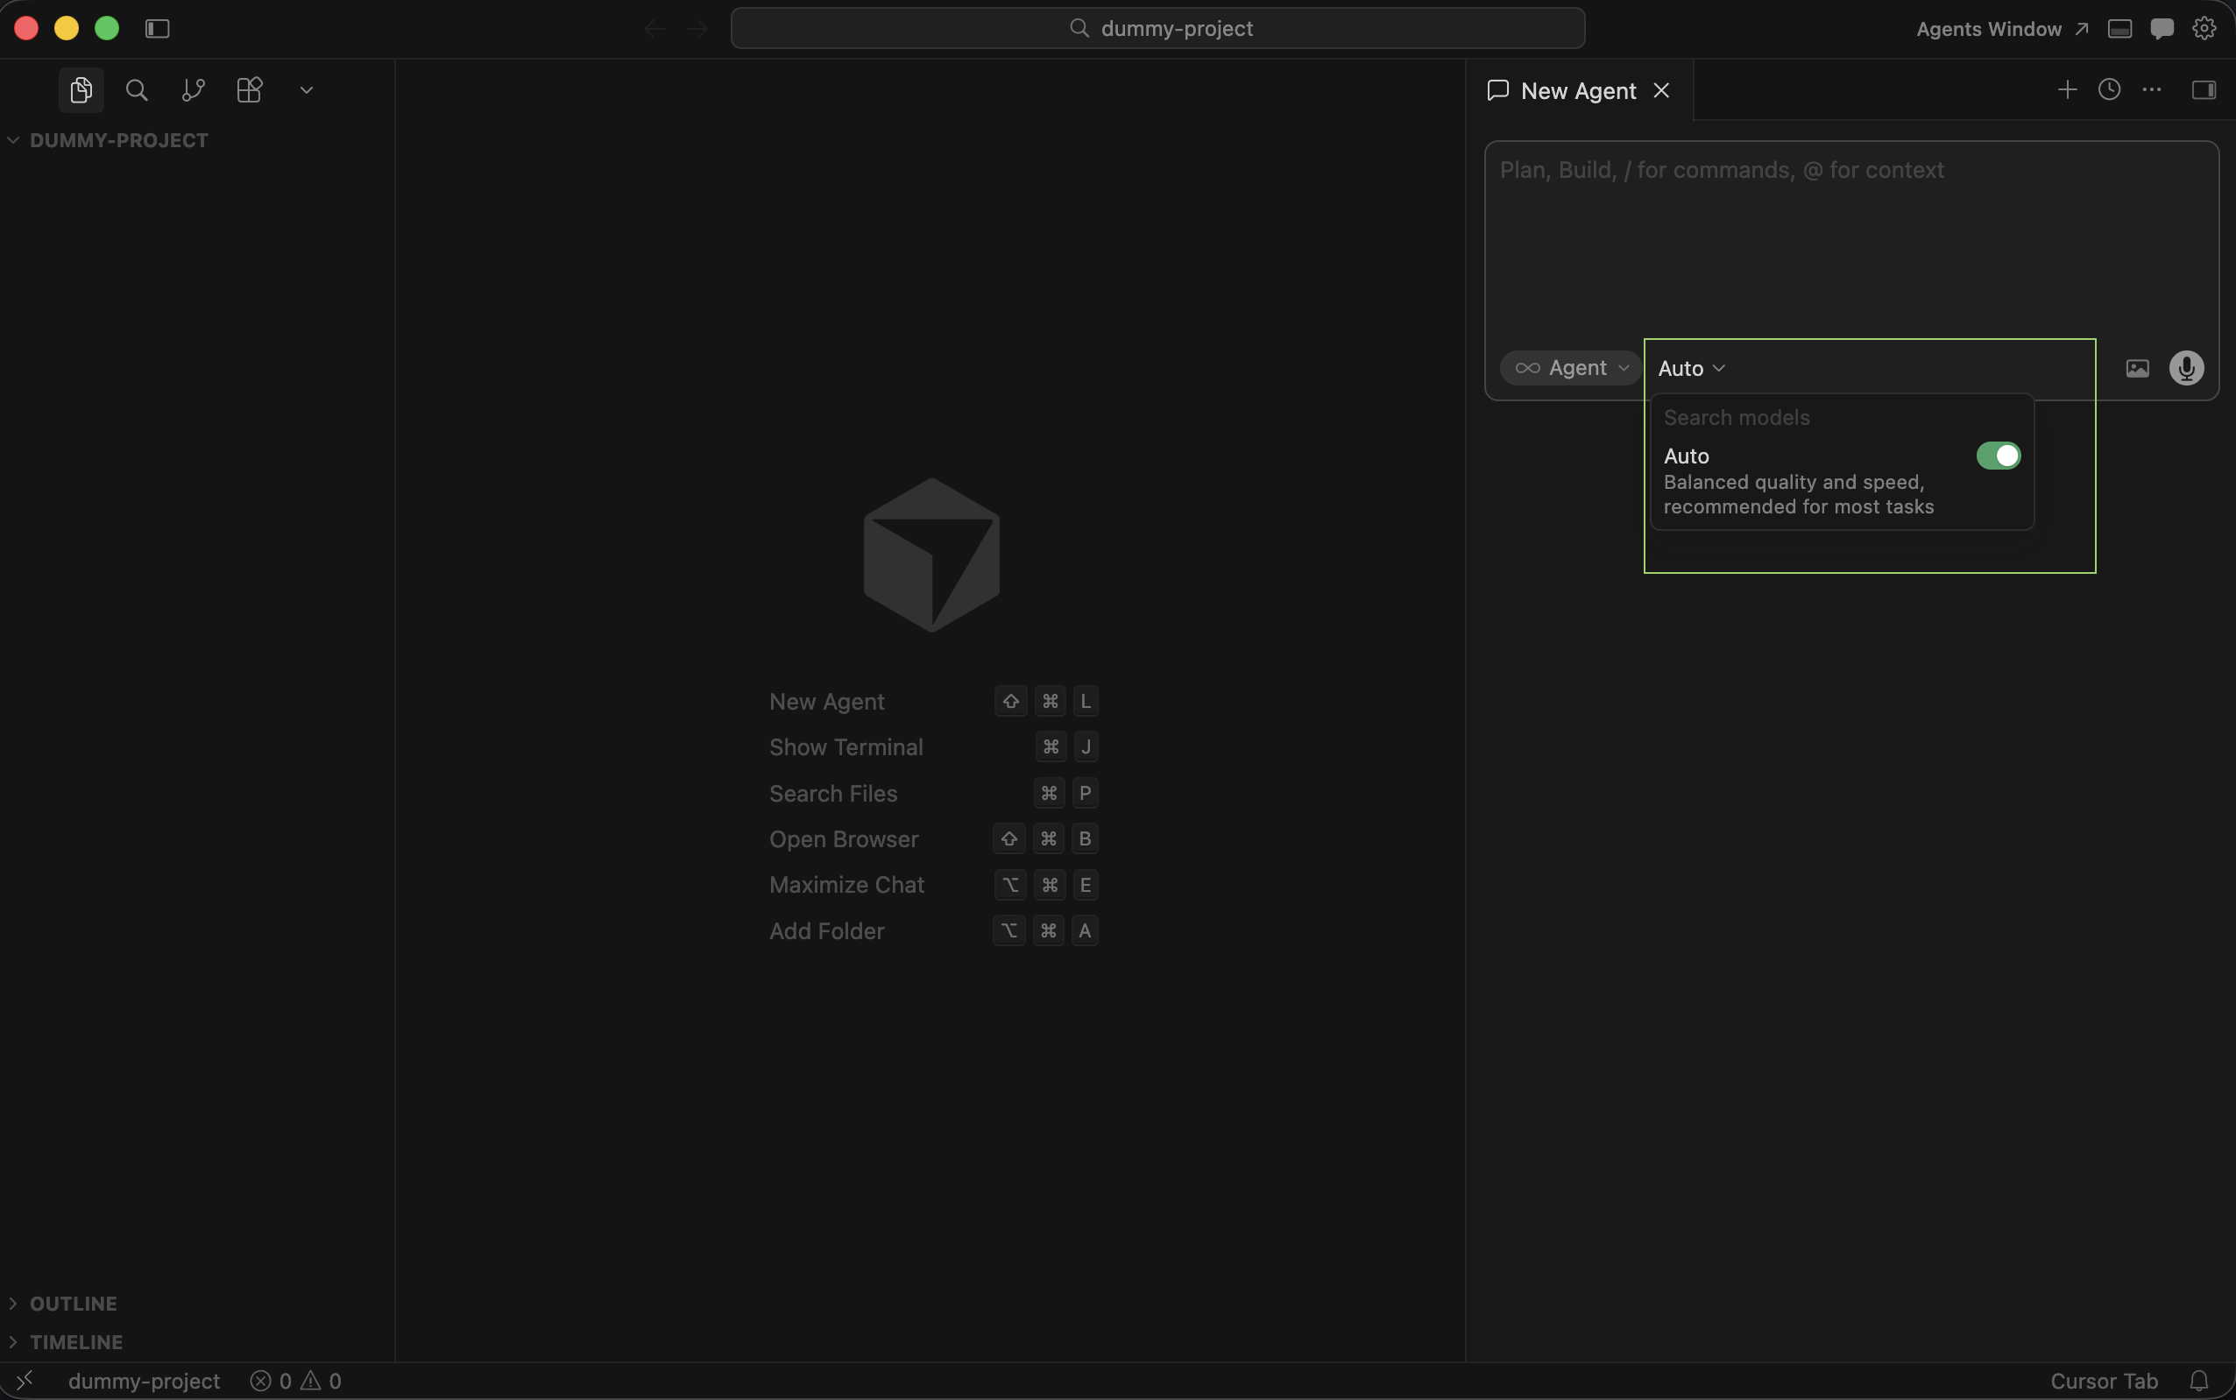The width and height of the screenshot is (2236, 1400).
Task: Click Cursor Tab in status bar
Action: point(2104,1381)
